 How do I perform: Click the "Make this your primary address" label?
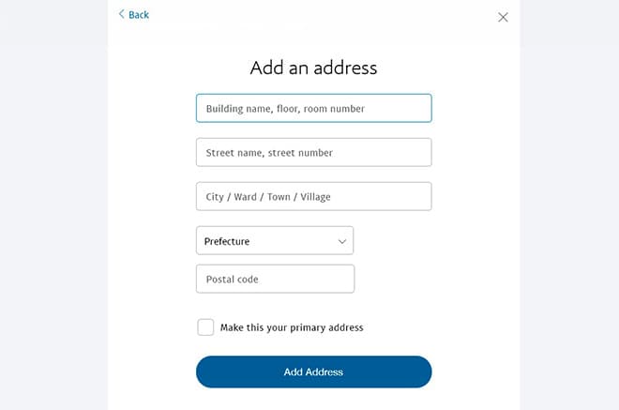click(292, 327)
